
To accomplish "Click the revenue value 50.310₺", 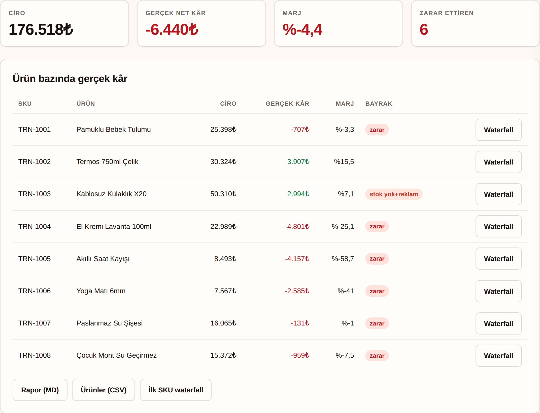I will click(223, 194).
